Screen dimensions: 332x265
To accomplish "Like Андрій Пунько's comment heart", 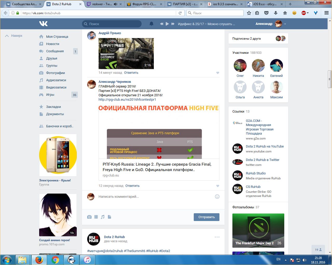I will [218, 73].
